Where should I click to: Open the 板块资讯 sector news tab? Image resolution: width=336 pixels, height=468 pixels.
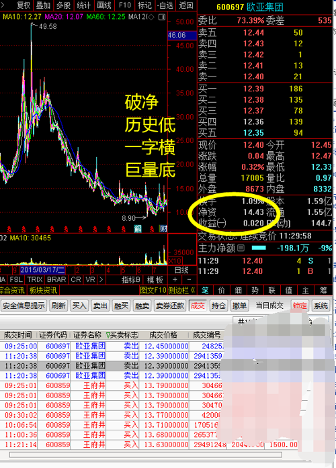(x=43, y=290)
